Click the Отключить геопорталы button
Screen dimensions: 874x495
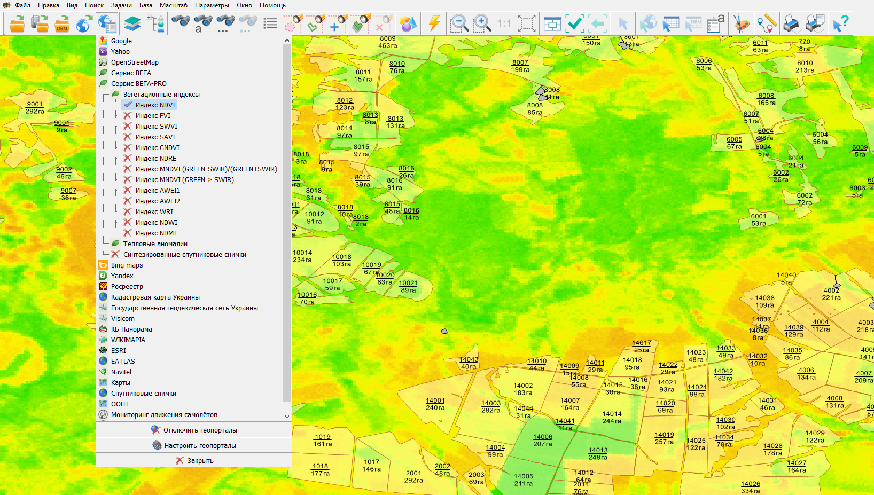[x=194, y=430]
